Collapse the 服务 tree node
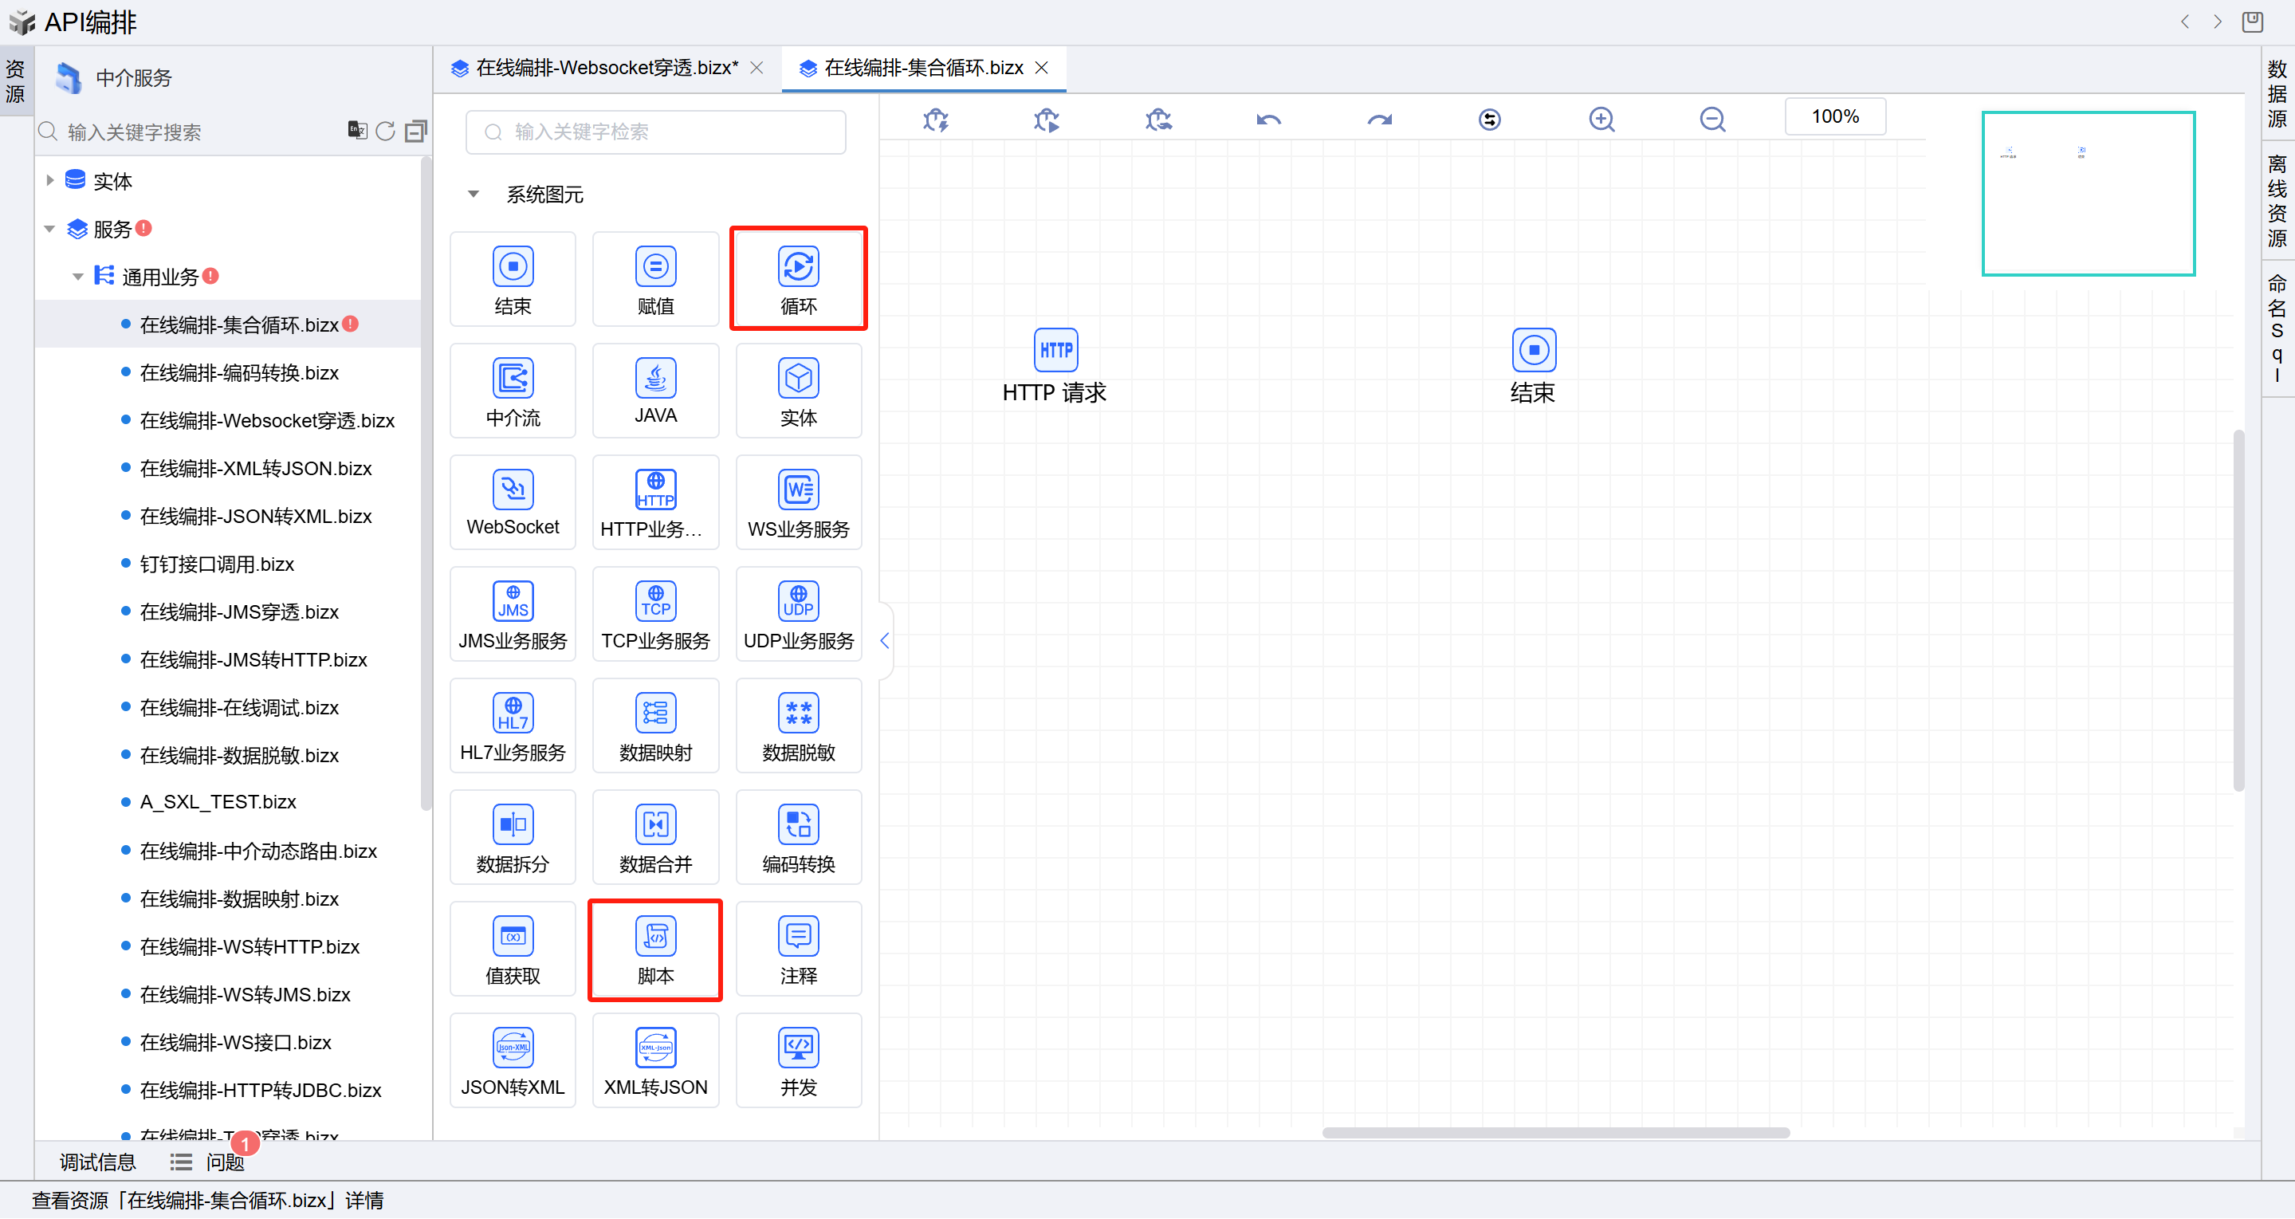This screenshot has height=1219, width=2295. coord(50,229)
